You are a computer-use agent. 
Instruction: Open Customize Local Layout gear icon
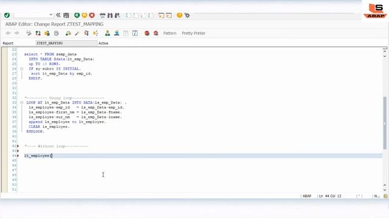point(187,15)
